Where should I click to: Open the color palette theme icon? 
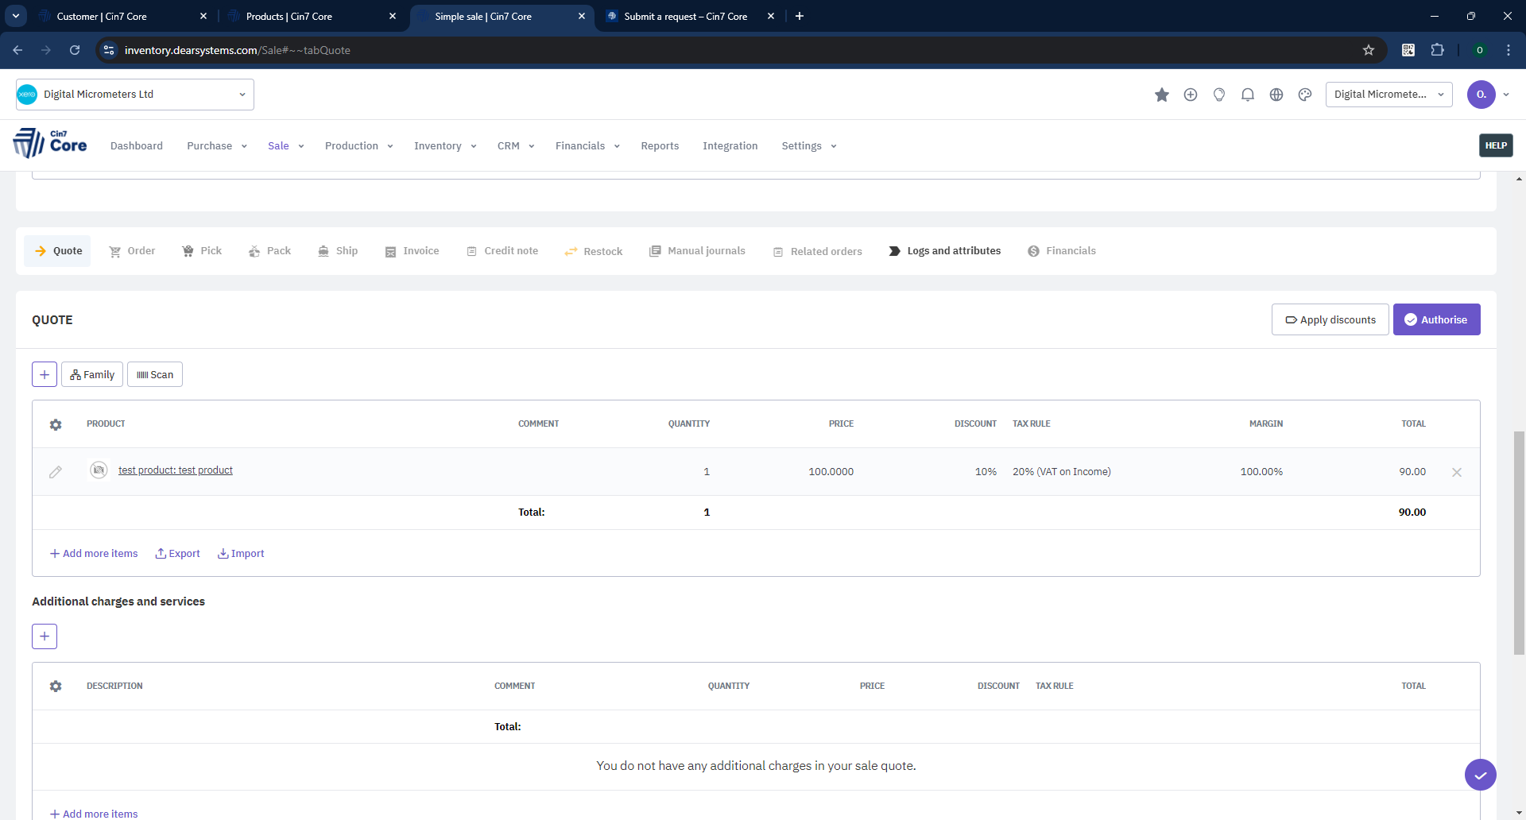1304,95
